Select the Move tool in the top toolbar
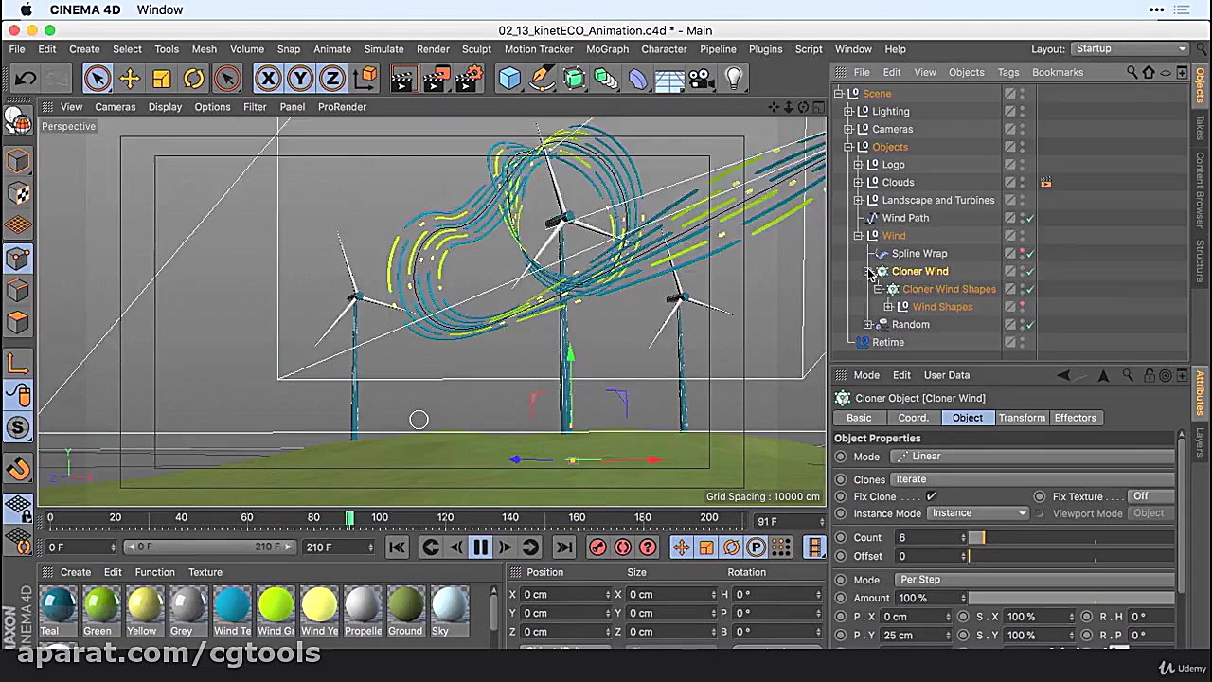Viewport: 1212px width, 682px height. tap(130, 79)
